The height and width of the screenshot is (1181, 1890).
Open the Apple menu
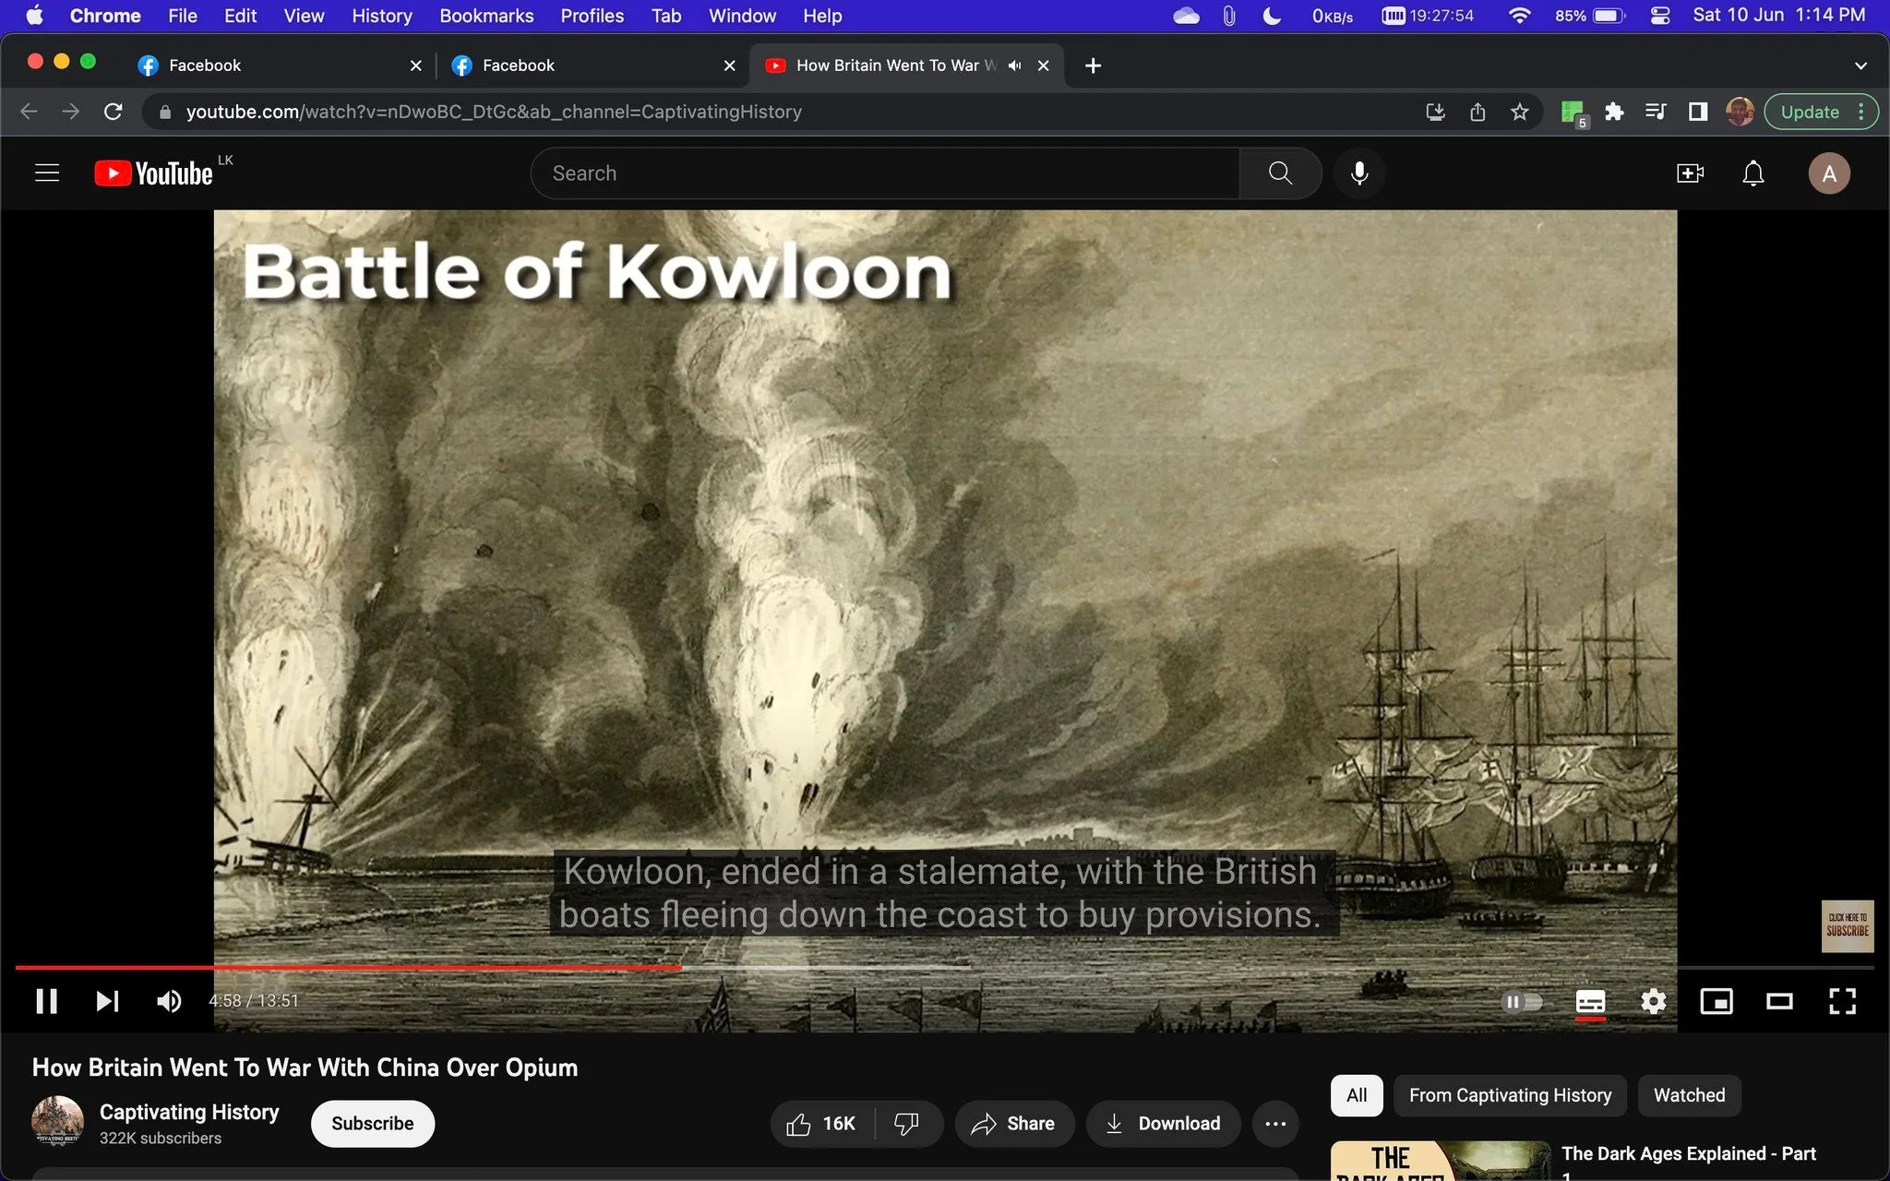34,16
